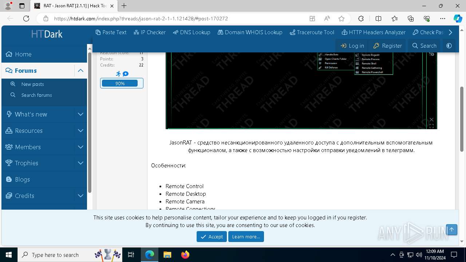
Task: Expand the Credits sidebar section
Action: tap(80, 196)
